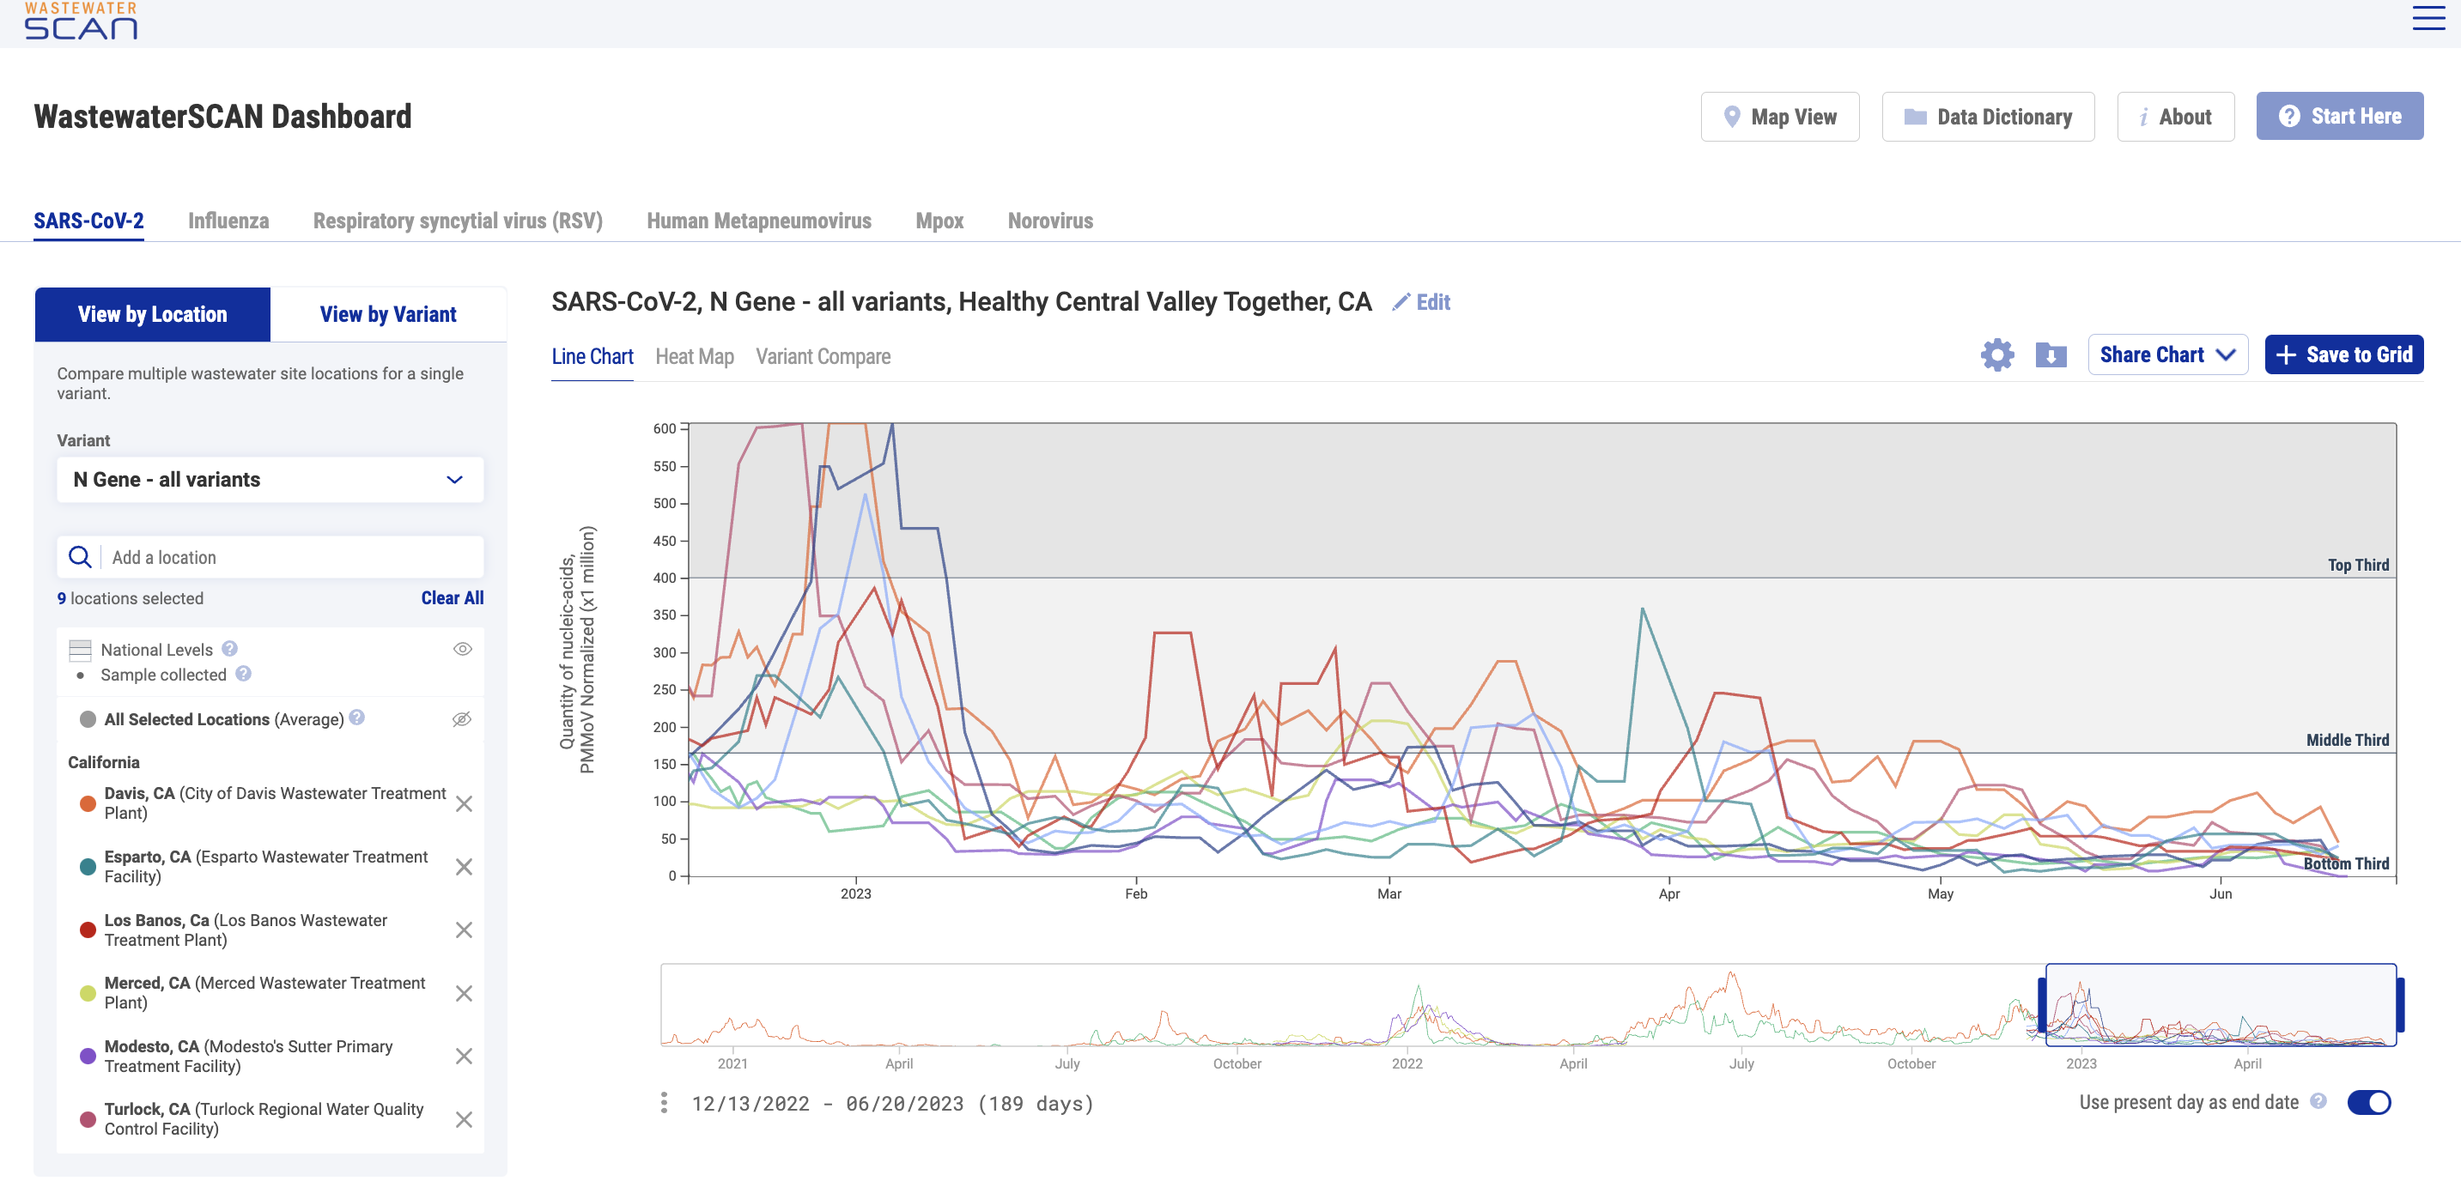Remove Davis, CA location with X icon
Image resolution: width=2461 pixels, height=1181 pixels.
click(x=464, y=804)
